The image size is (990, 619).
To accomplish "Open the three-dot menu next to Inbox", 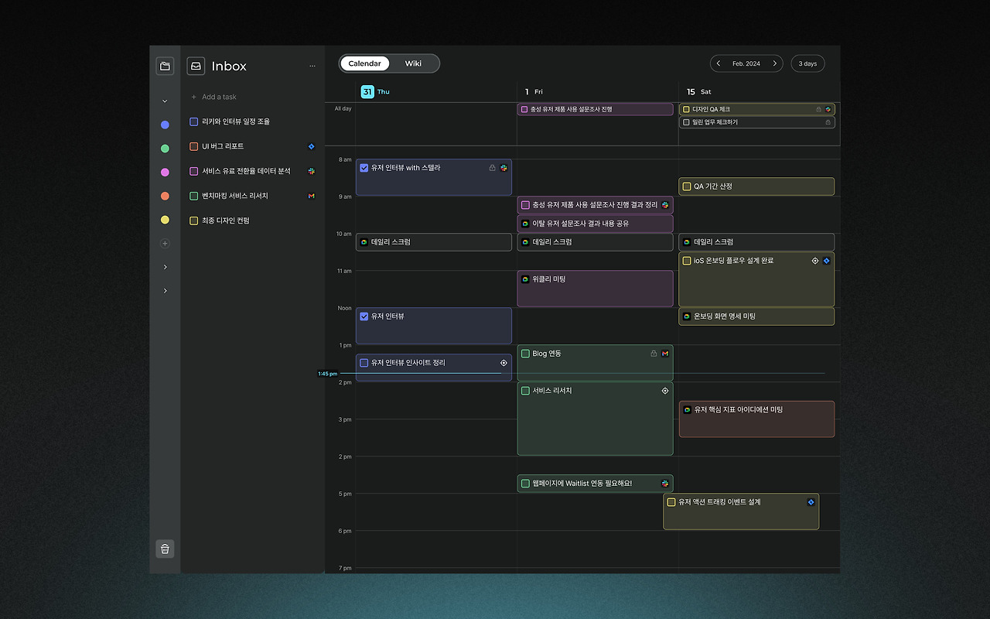I will [x=312, y=66].
